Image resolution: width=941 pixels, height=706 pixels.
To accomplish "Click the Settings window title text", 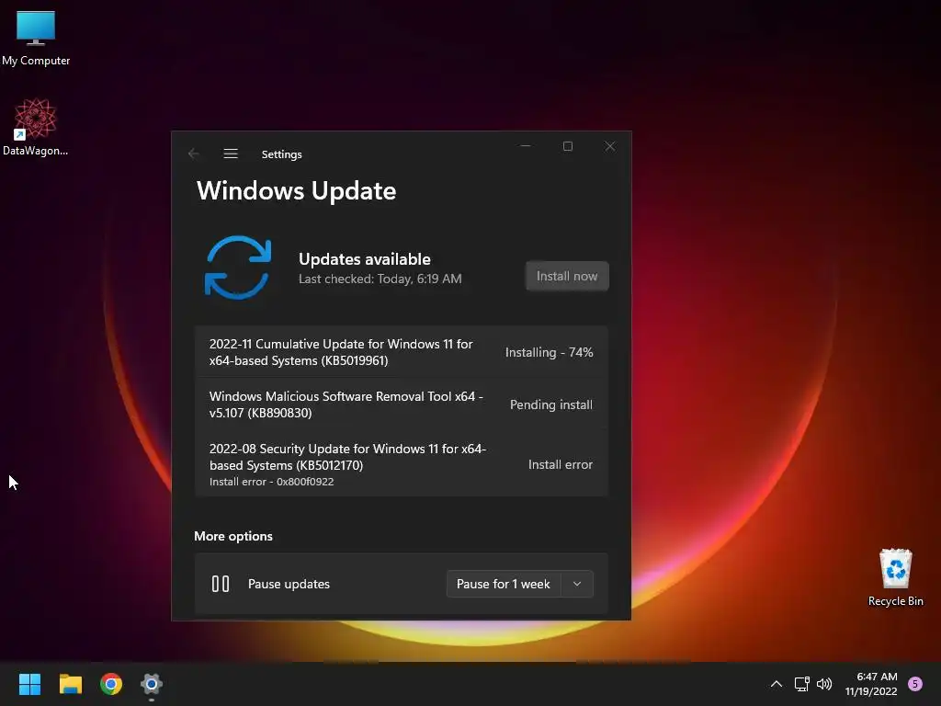I will (281, 154).
